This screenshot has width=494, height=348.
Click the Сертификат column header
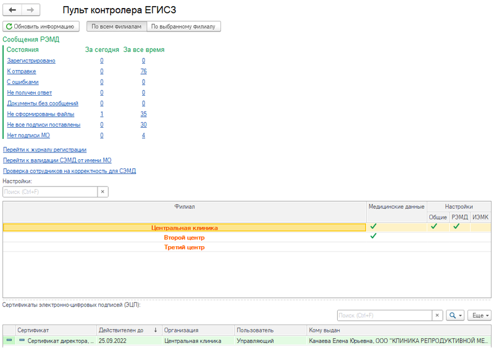tap(56, 330)
